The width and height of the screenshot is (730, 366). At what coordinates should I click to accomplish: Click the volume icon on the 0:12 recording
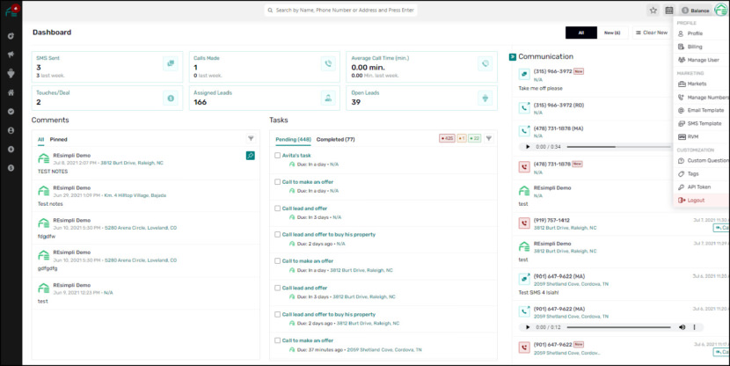coord(682,327)
